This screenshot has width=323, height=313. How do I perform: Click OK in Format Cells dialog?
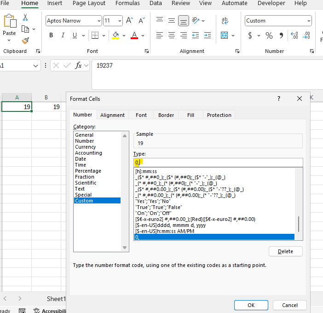coord(251,305)
